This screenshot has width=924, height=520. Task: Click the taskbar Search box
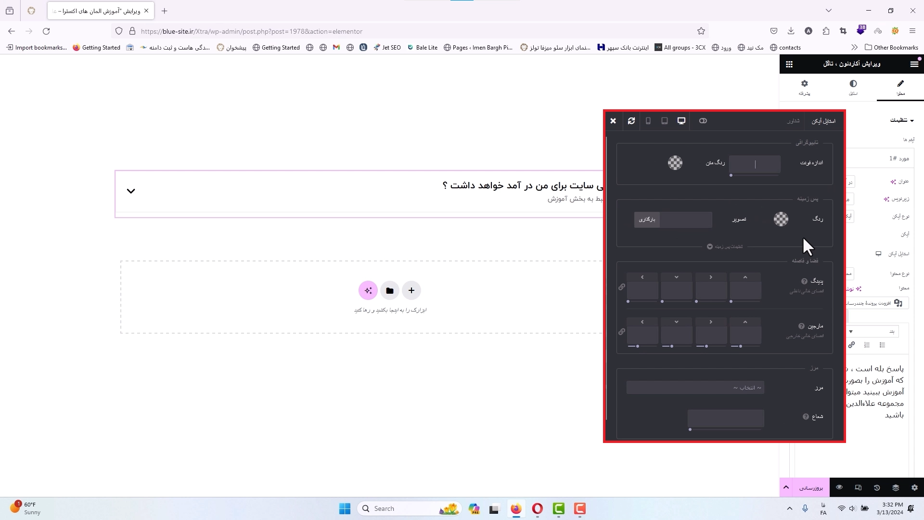point(409,509)
